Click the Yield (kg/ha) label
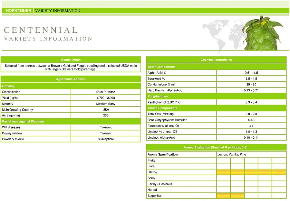The image size is (290, 201). point(11,98)
